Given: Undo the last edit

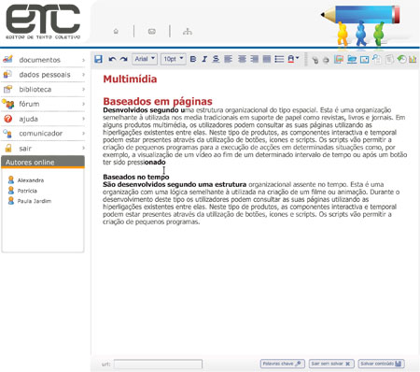Looking at the screenshot, I should click(x=112, y=59).
